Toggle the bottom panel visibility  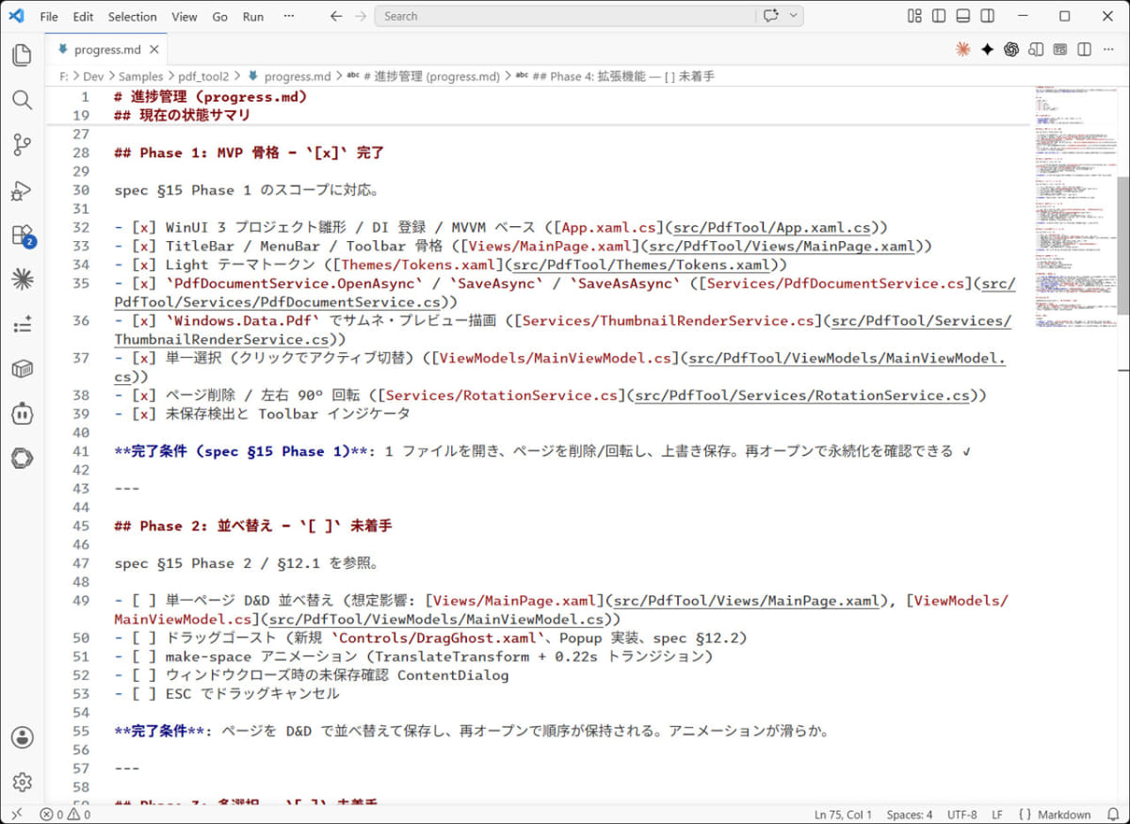click(963, 16)
